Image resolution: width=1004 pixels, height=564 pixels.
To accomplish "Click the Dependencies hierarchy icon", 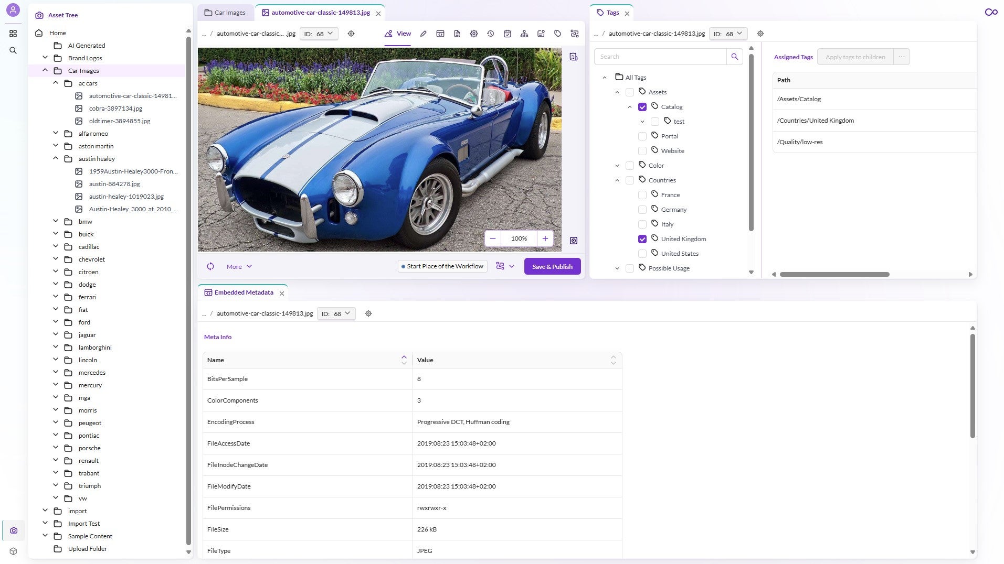I will point(524,33).
